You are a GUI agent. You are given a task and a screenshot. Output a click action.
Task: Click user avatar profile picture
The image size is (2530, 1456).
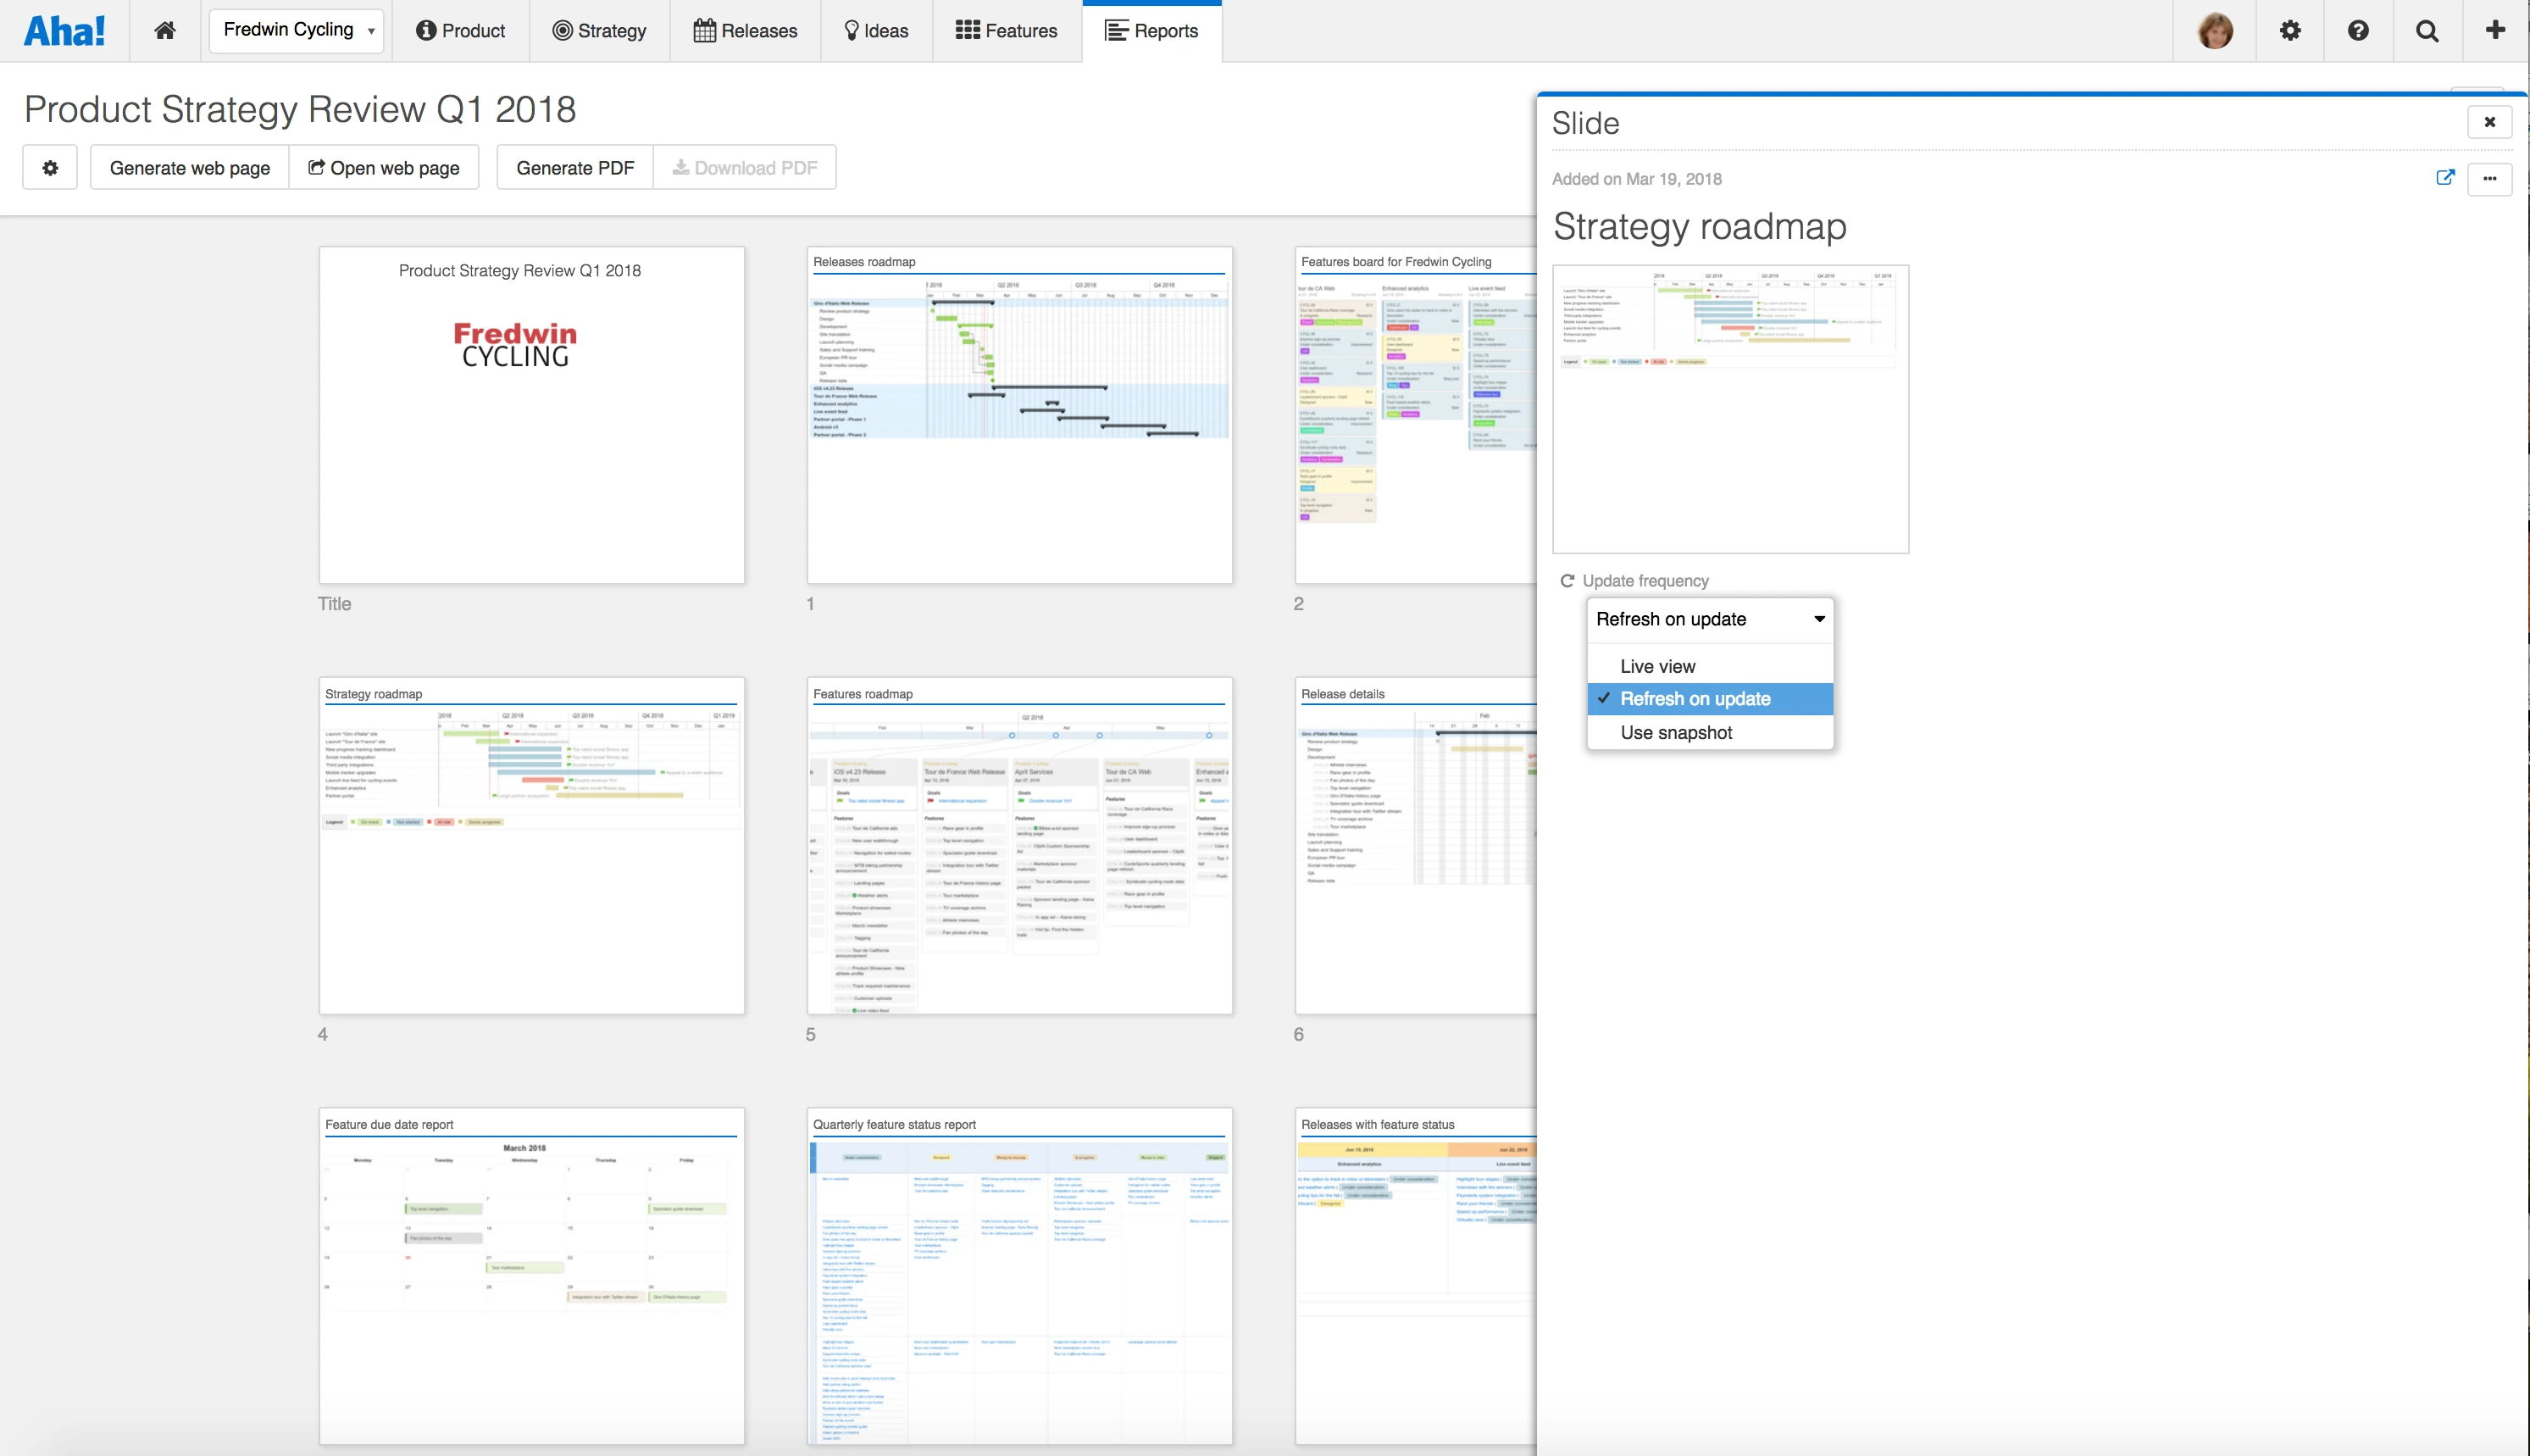[2215, 30]
